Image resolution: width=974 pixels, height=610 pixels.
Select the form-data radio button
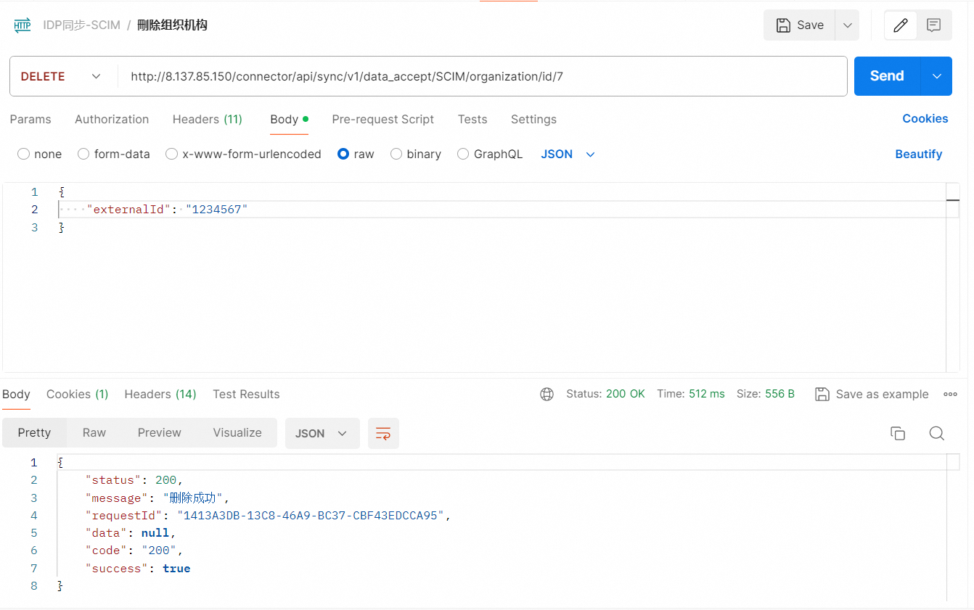83,154
